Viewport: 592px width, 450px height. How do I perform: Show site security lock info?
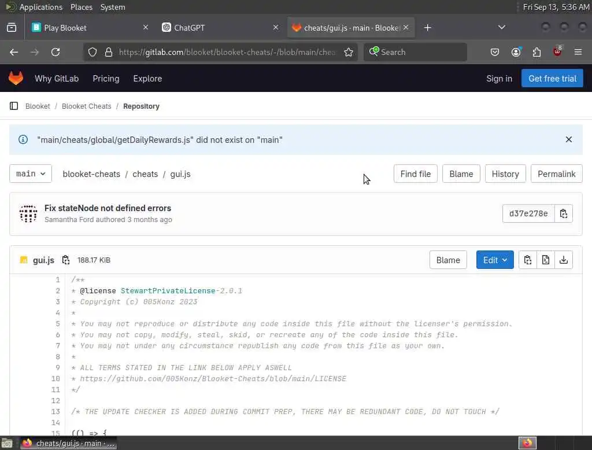tap(109, 52)
